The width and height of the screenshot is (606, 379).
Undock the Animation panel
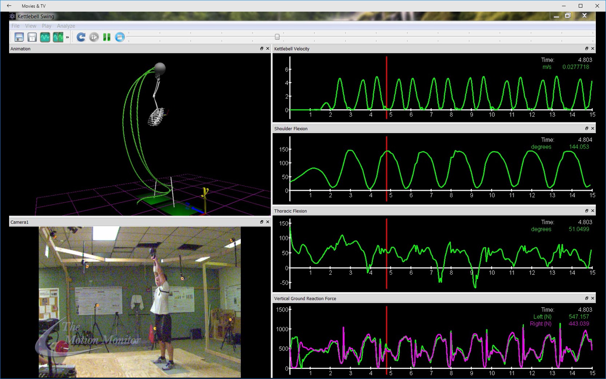tap(262, 49)
